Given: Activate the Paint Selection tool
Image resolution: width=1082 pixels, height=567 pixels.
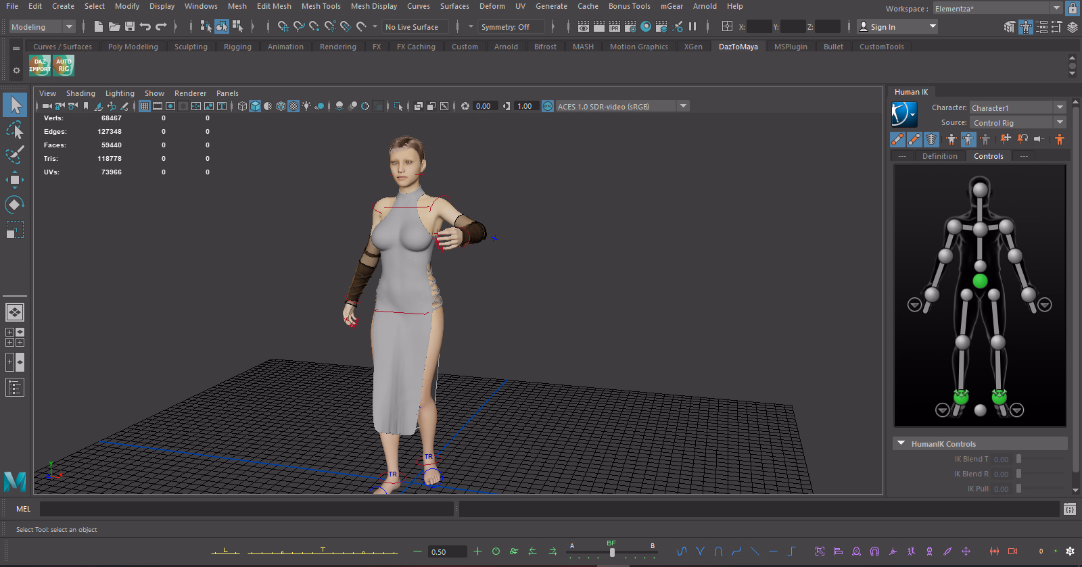Looking at the screenshot, I should click(15, 155).
